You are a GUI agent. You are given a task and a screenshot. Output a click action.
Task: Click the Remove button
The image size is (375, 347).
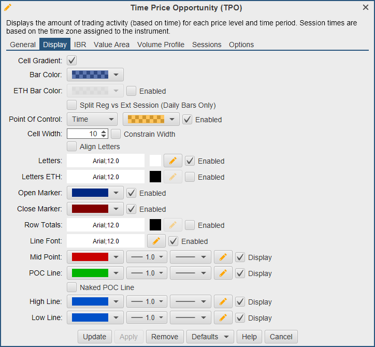[164, 337]
